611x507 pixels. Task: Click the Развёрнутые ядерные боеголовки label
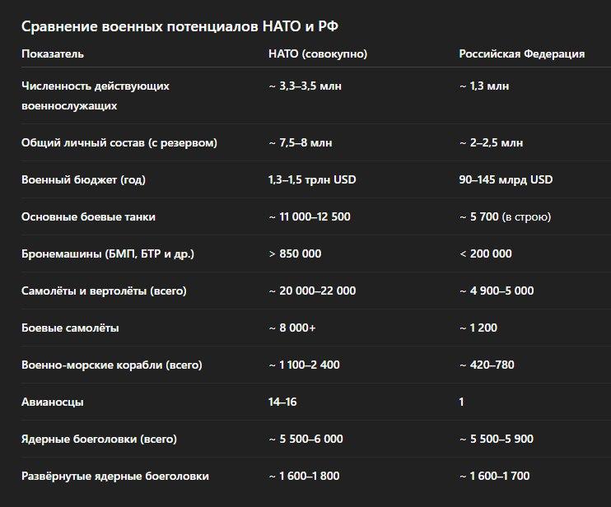pyautogui.click(x=115, y=476)
